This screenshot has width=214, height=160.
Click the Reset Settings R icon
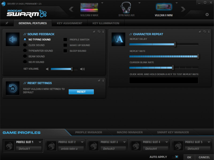[13, 88]
